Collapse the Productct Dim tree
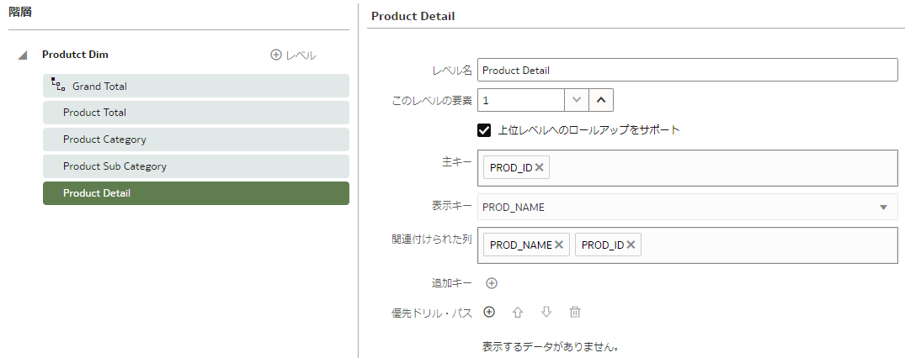 pyautogui.click(x=23, y=55)
